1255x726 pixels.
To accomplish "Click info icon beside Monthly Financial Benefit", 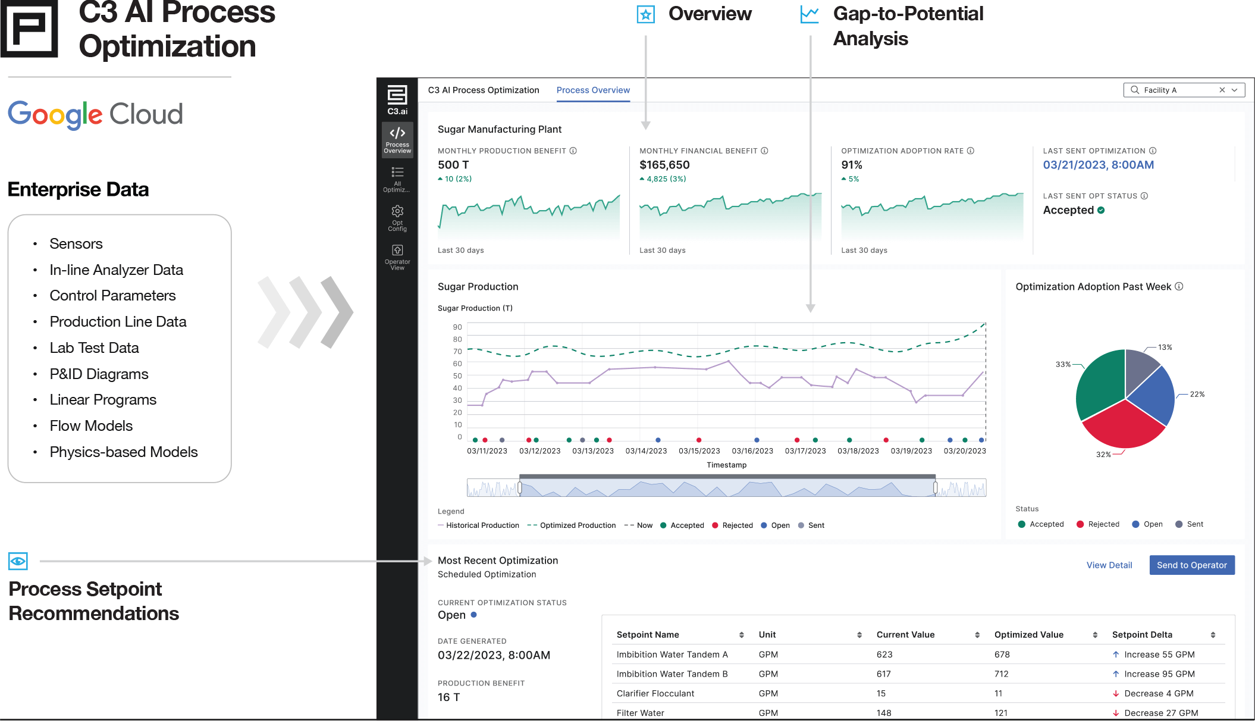I will [765, 151].
